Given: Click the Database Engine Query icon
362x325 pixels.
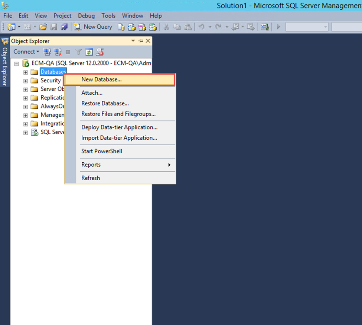Looking at the screenshot, I should coord(121,27).
